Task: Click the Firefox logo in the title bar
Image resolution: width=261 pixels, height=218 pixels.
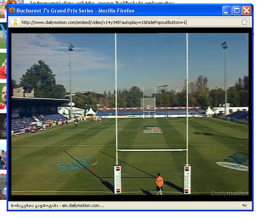Action: click(x=12, y=10)
